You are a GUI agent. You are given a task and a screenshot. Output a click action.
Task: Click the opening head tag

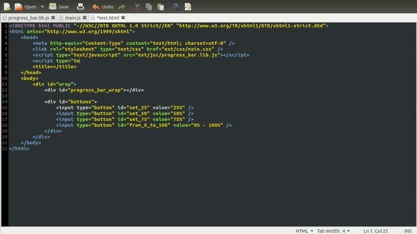coord(29,38)
